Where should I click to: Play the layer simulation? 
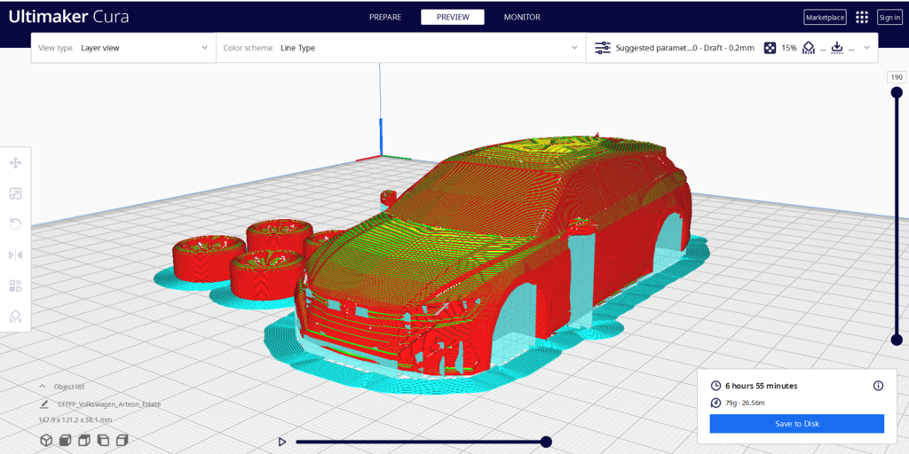pyautogui.click(x=282, y=442)
